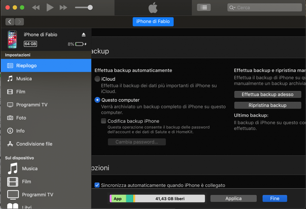Click the Musica note icon under Impostazioni

pos(10,78)
